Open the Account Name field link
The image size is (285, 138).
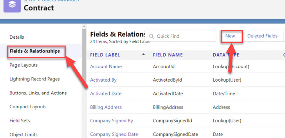(106, 66)
